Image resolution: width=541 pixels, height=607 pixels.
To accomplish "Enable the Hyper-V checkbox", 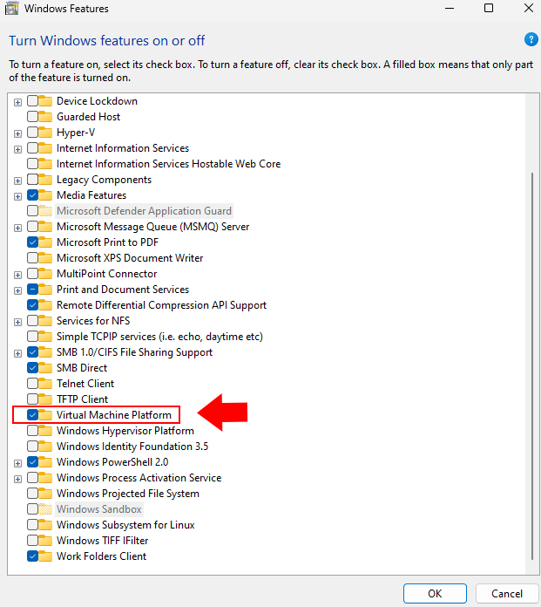I will click(x=32, y=133).
